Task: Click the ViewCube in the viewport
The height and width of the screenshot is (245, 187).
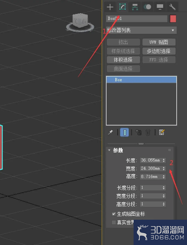Action: [80, 21]
